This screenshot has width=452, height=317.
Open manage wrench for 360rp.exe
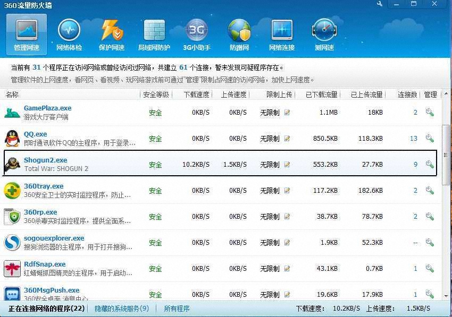coord(430,216)
